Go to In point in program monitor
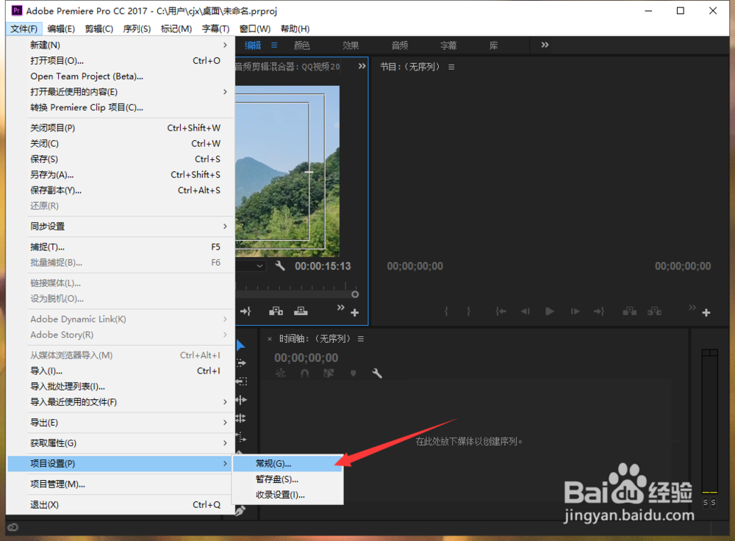The width and height of the screenshot is (735, 541). pyautogui.click(x=501, y=311)
